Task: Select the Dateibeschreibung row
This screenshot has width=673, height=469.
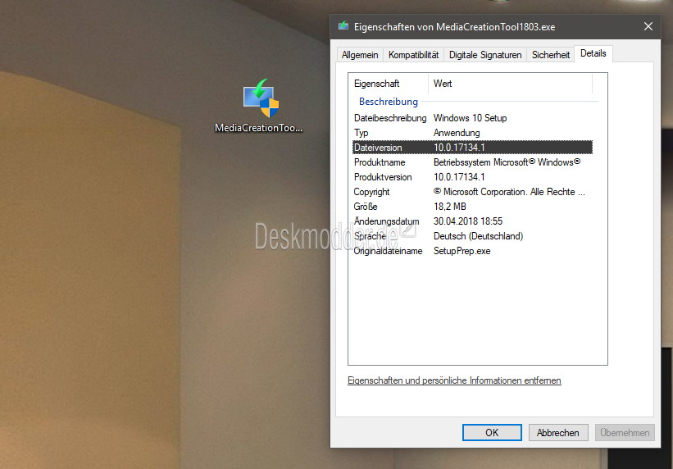Action: 472,118
